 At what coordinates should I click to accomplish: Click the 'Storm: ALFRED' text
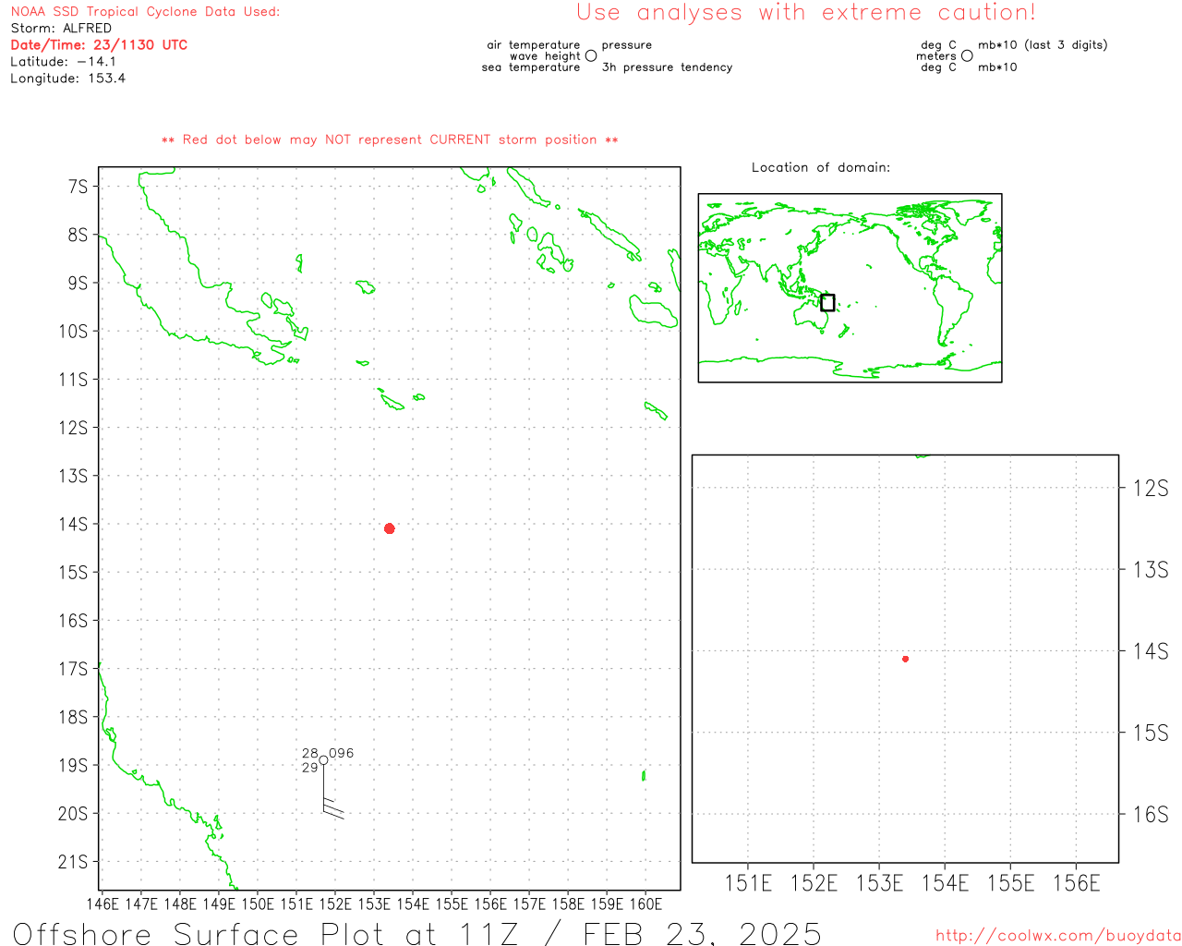click(x=61, y=29)
